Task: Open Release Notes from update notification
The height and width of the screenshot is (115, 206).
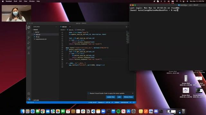Action: [128, 97]
